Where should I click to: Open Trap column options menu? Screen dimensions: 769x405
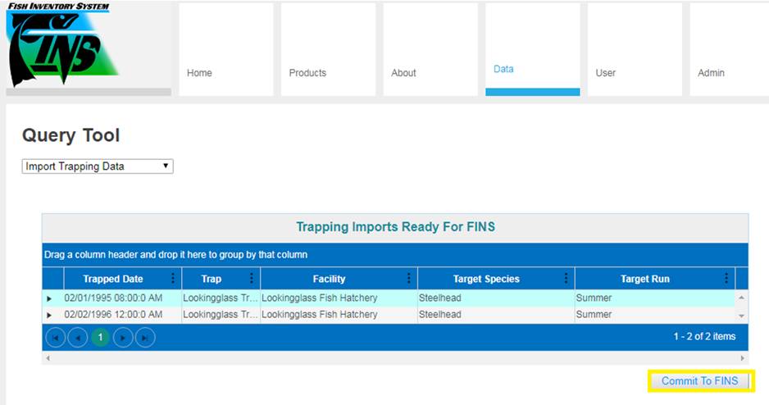tap(252, 279)
